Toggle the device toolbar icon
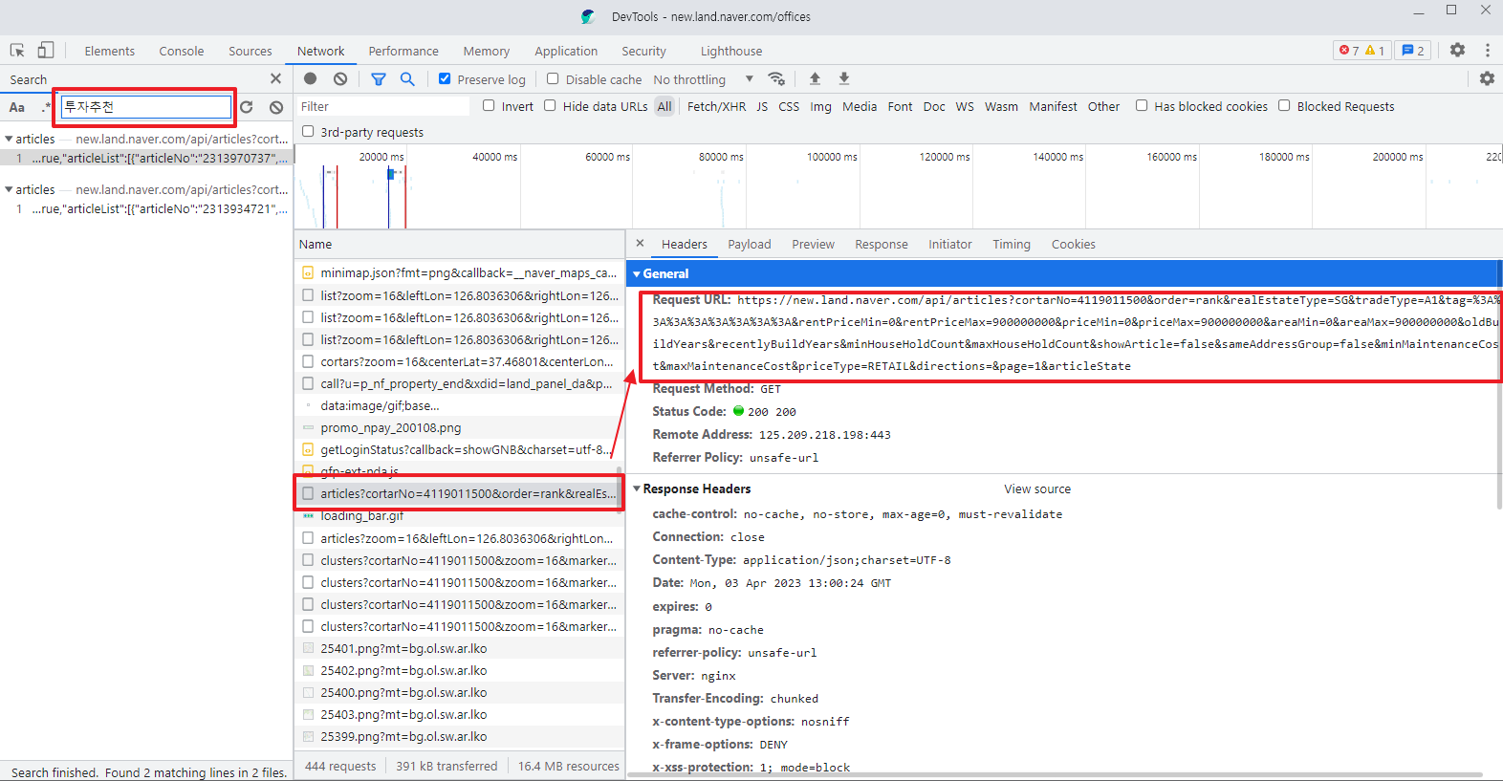 tap(46, 51)
